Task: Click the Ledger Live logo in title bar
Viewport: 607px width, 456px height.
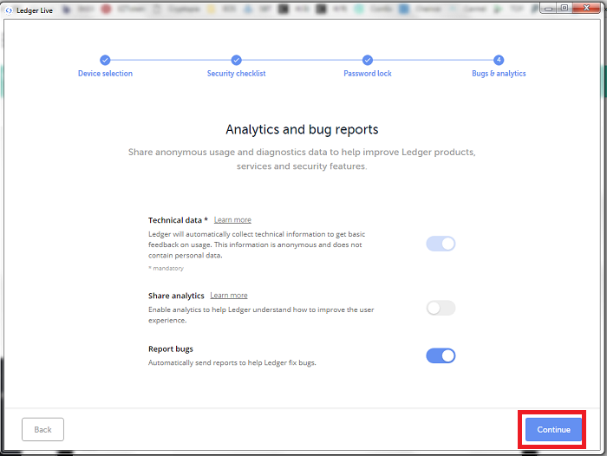Action: click(9, 10)
